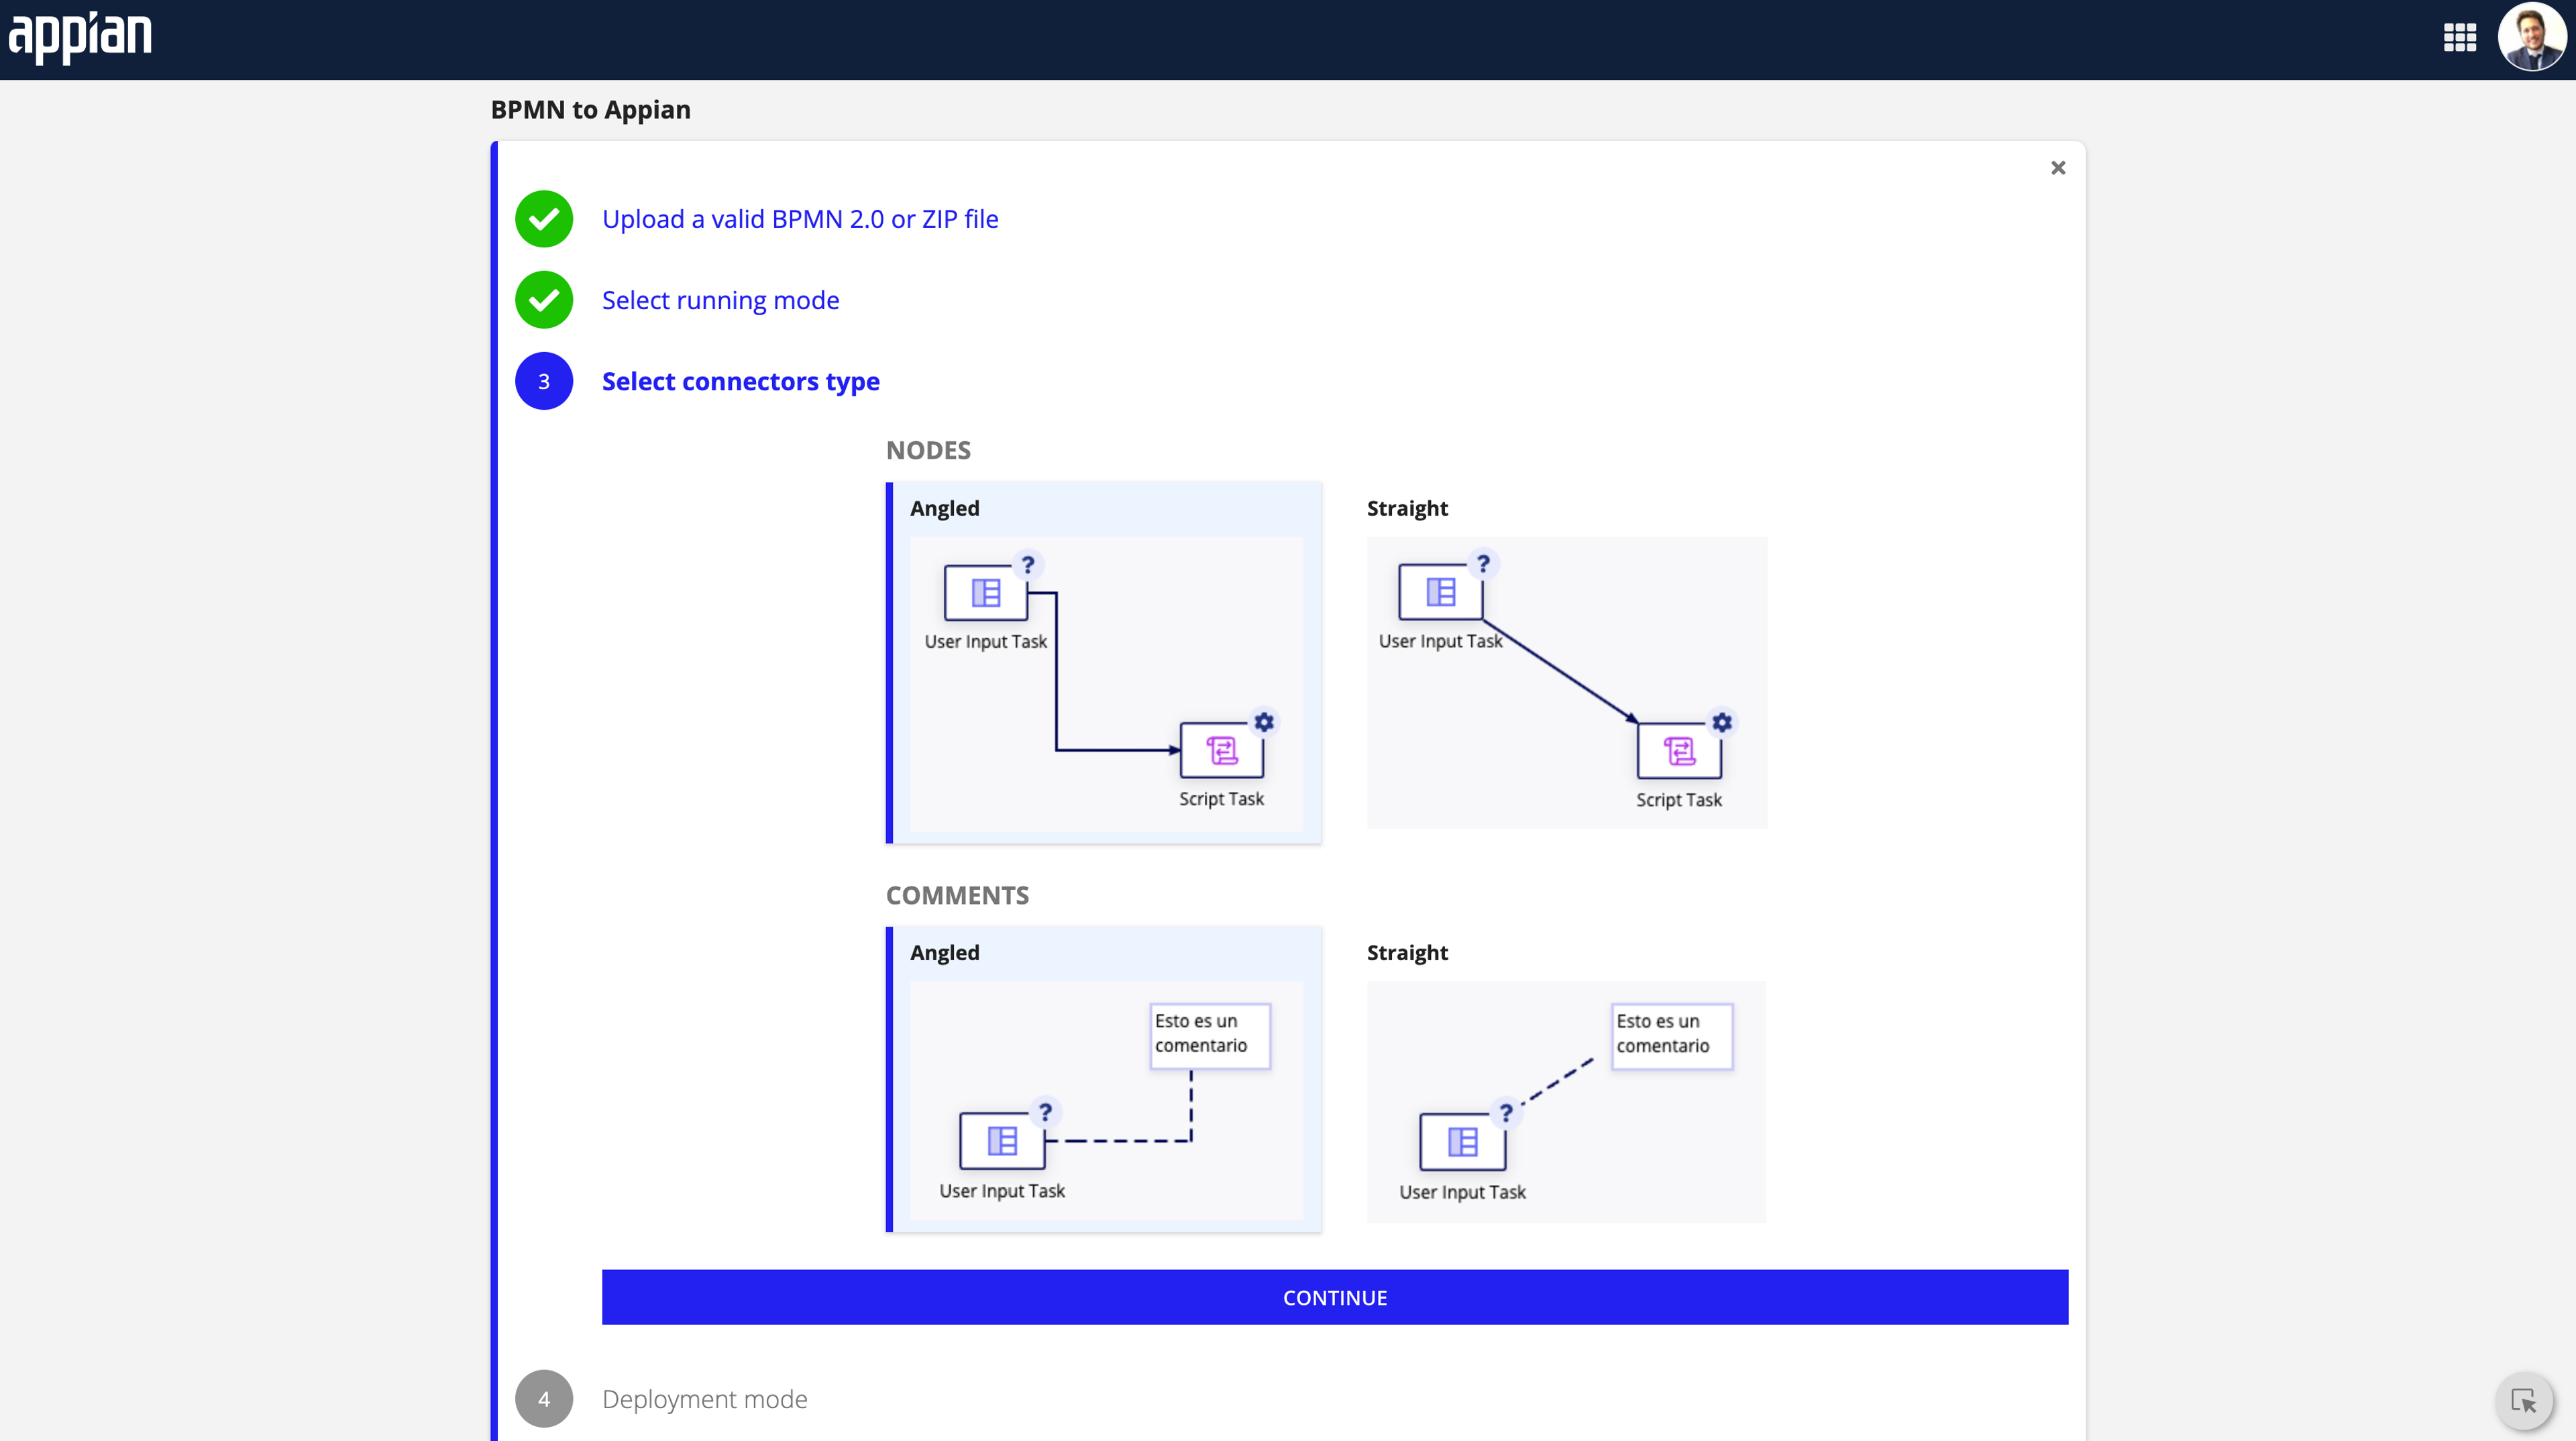2576x1441 pixels.
Task: Click Deployment mode step label
Action: pos(705,1398)
